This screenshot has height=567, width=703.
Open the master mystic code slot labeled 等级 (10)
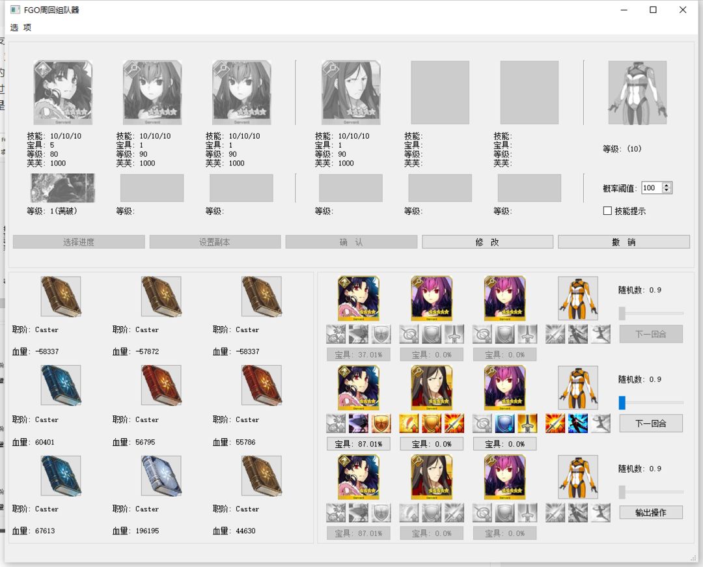637,93
